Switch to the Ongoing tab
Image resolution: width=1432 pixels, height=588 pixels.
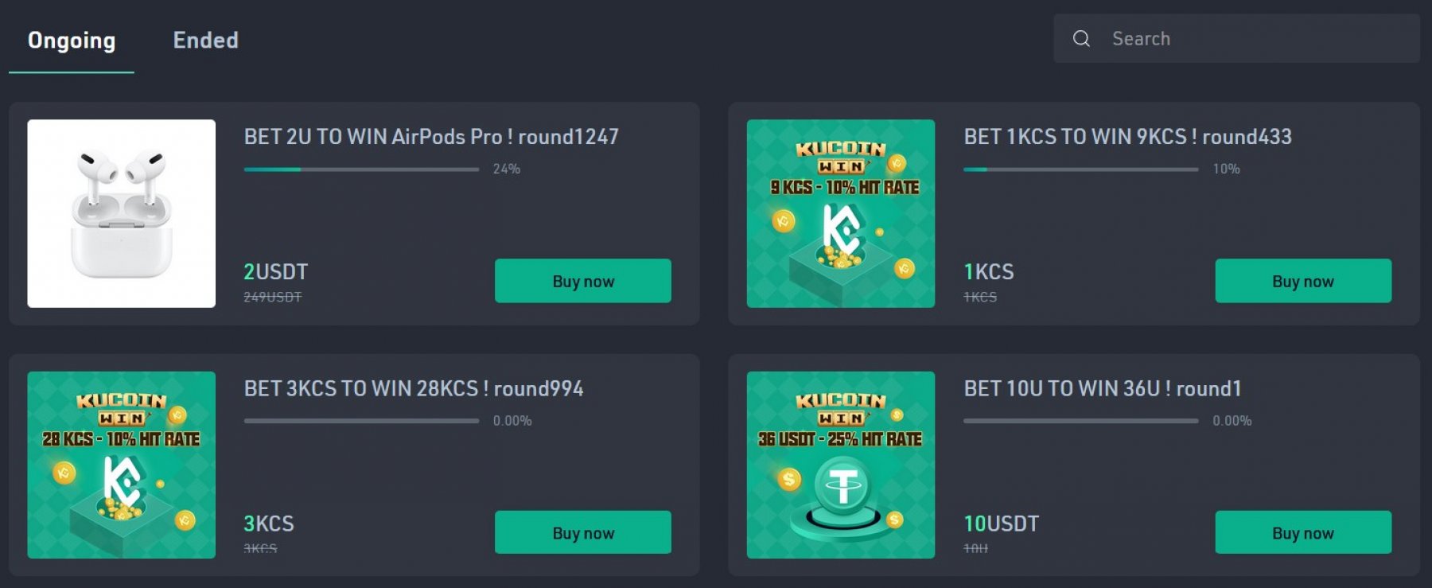[72, 41]
